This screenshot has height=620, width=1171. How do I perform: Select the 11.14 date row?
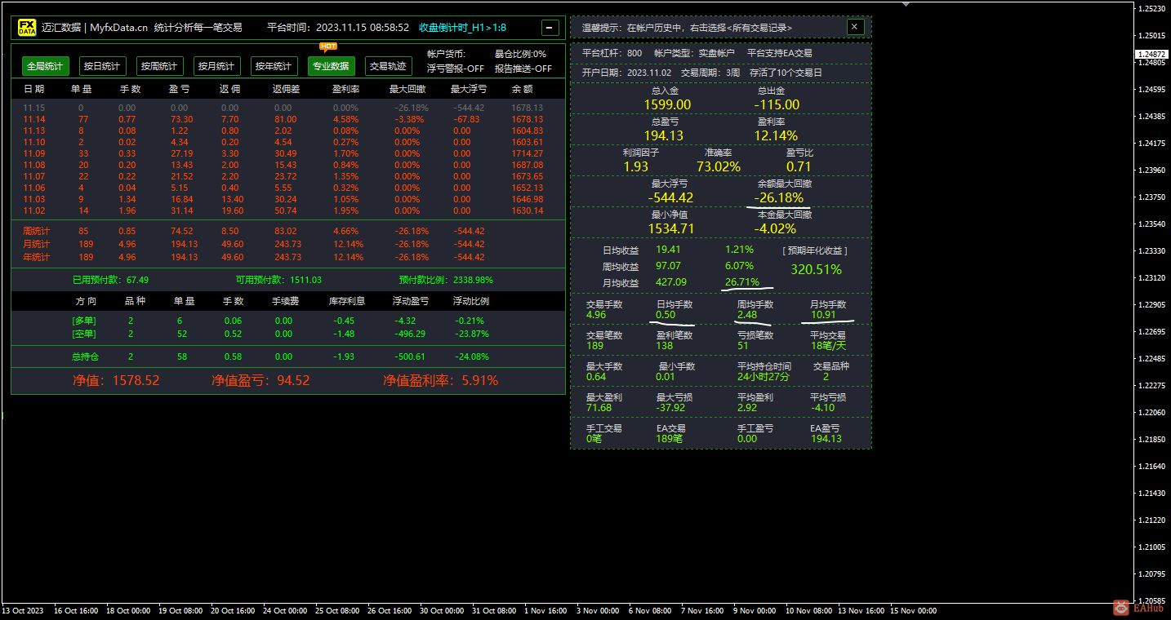pos(287,119)
